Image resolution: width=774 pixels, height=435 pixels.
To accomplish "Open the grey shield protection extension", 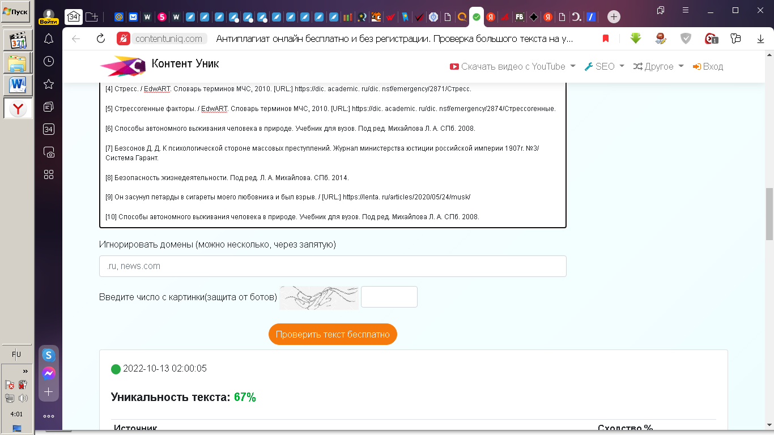I will pyautogui.click(x=686, y=39).
